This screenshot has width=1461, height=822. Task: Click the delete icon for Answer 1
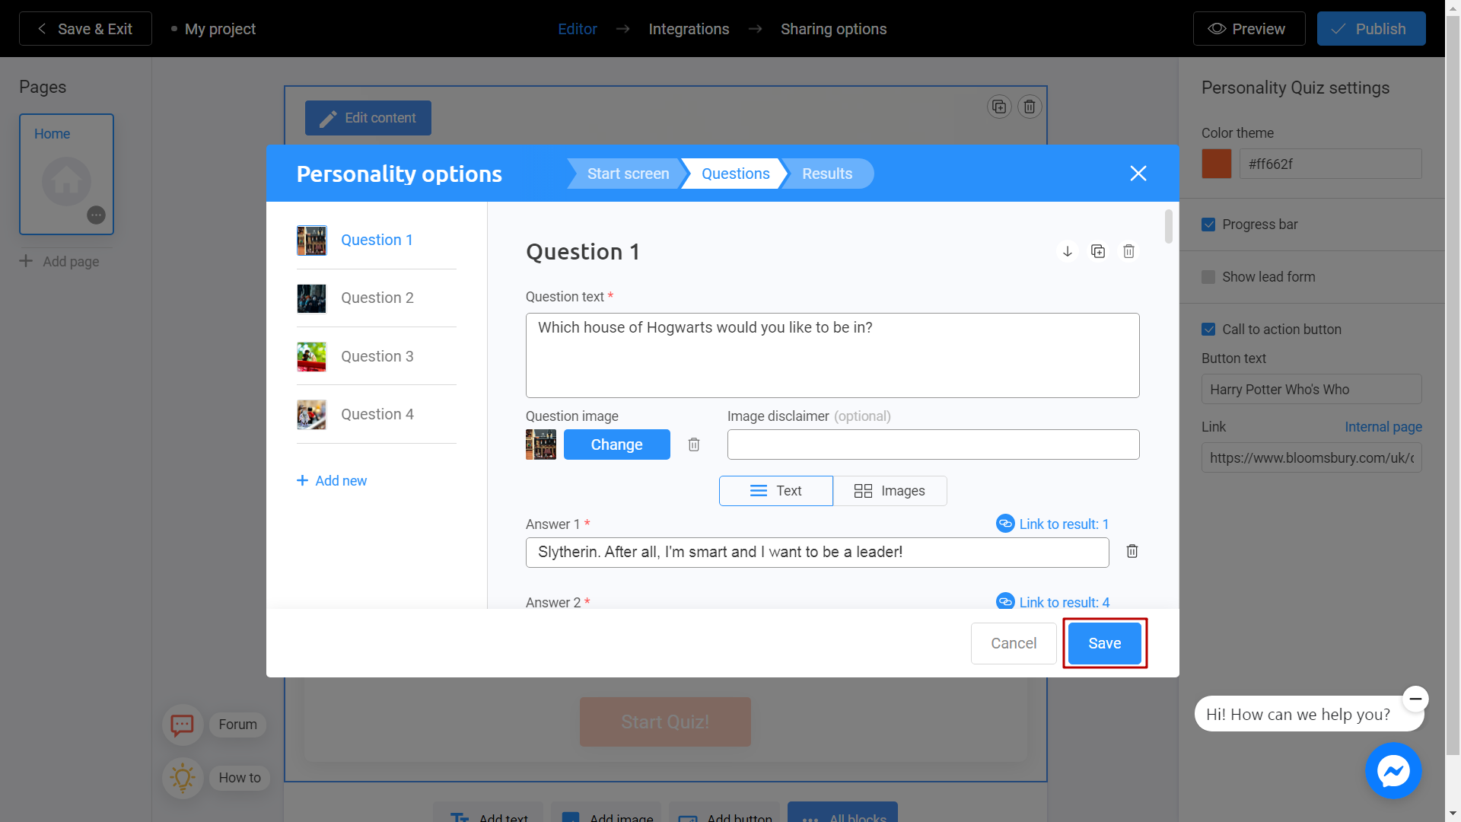pos(1132,551)
